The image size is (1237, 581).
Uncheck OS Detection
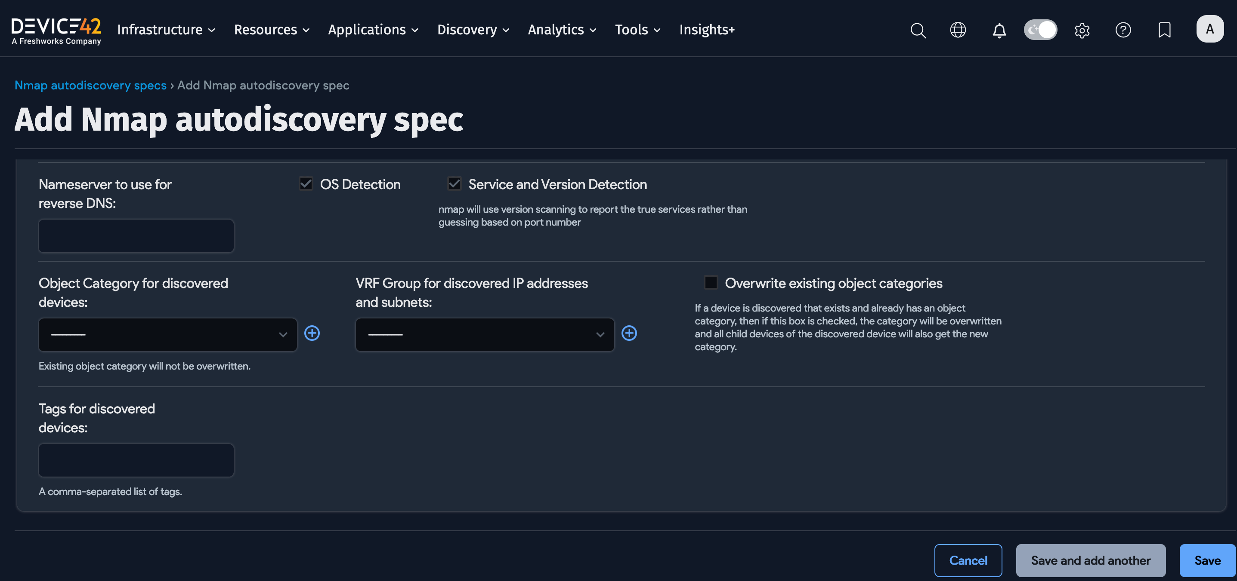[306, 183]
